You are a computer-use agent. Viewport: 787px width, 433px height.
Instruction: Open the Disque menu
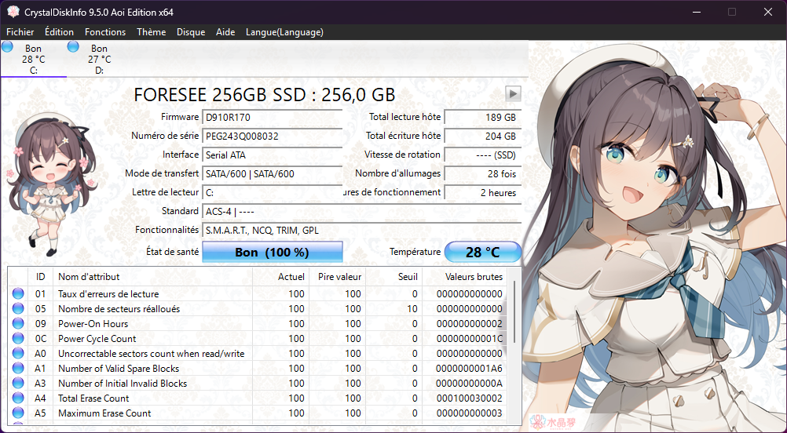point(191,32)
